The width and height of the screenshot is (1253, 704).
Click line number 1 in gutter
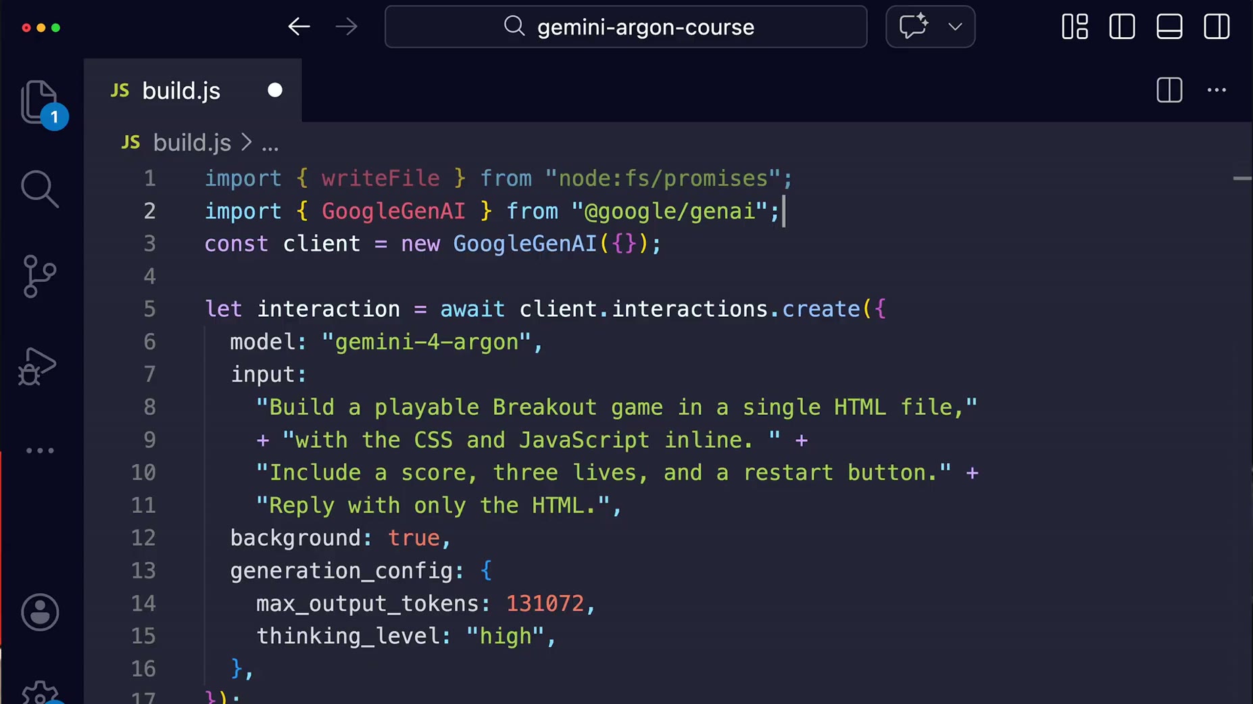coord(149,178)
